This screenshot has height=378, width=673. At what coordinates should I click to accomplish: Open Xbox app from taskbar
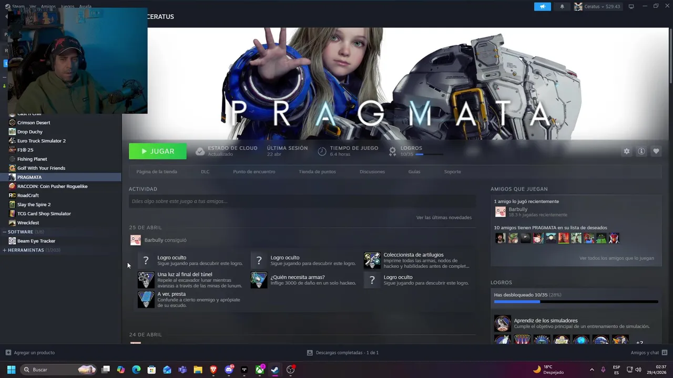(260, 370)
